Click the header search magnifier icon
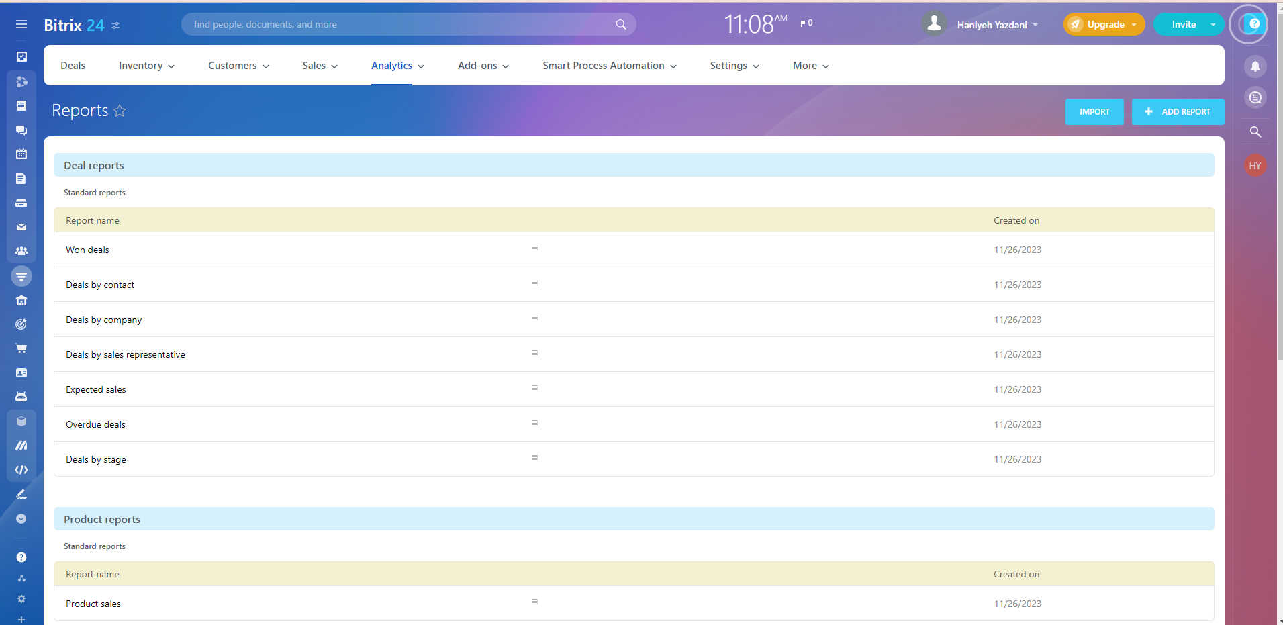 (621, 24)
